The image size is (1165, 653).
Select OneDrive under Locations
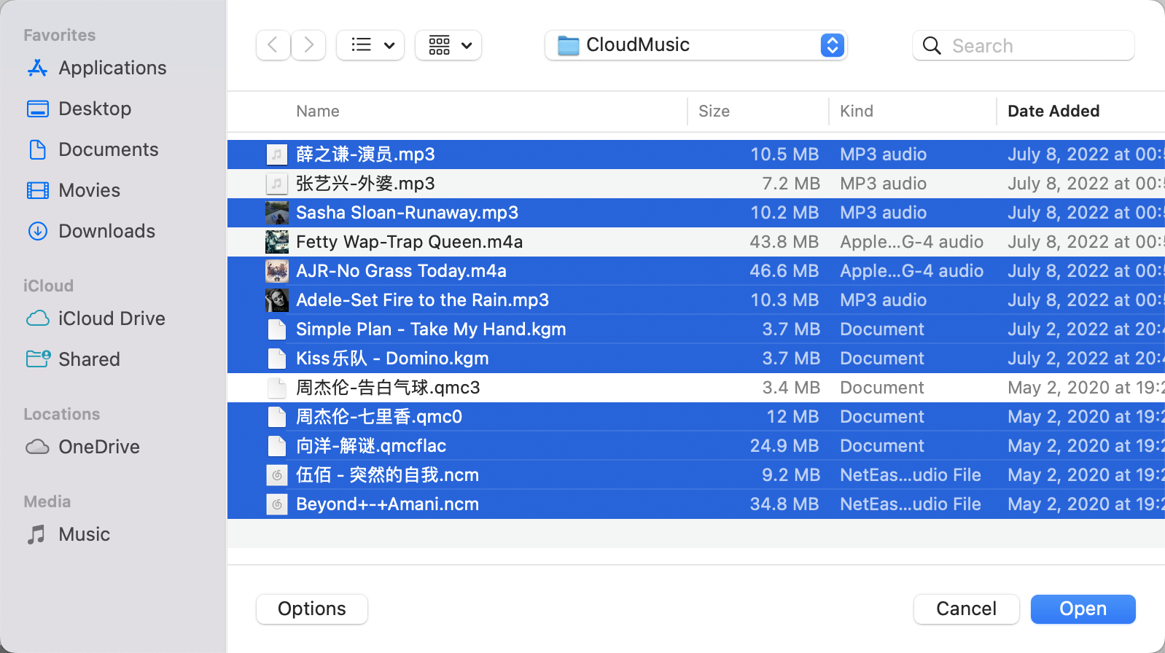(98, 447)
